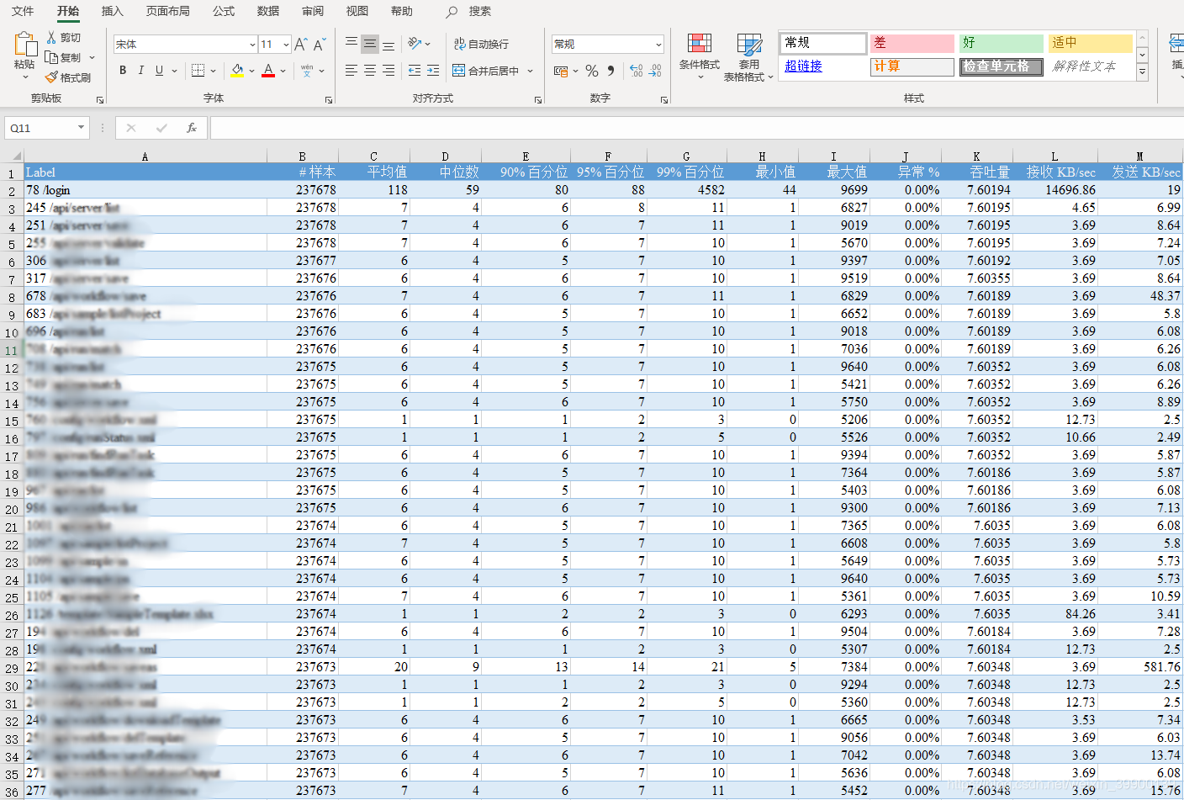The image size is (1184, 800).
Task: Click the Paste (粘贴) clipboard icon
Action: [25, 44]
